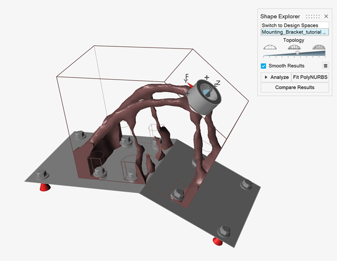Uncheck the Smooth Results checkbox
This screenshot has width=337, height=261.
tap(264, 66)
